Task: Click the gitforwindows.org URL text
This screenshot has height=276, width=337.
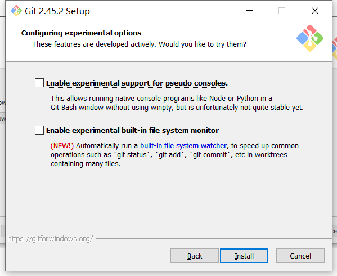Action: (50, 239)
